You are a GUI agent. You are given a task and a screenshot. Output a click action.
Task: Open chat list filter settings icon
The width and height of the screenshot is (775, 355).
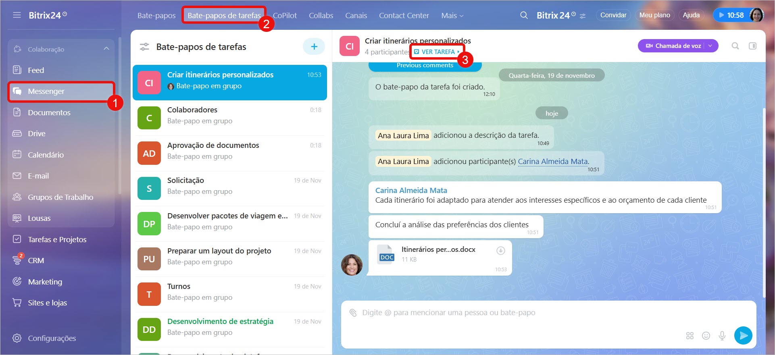(x=144, y=47)
